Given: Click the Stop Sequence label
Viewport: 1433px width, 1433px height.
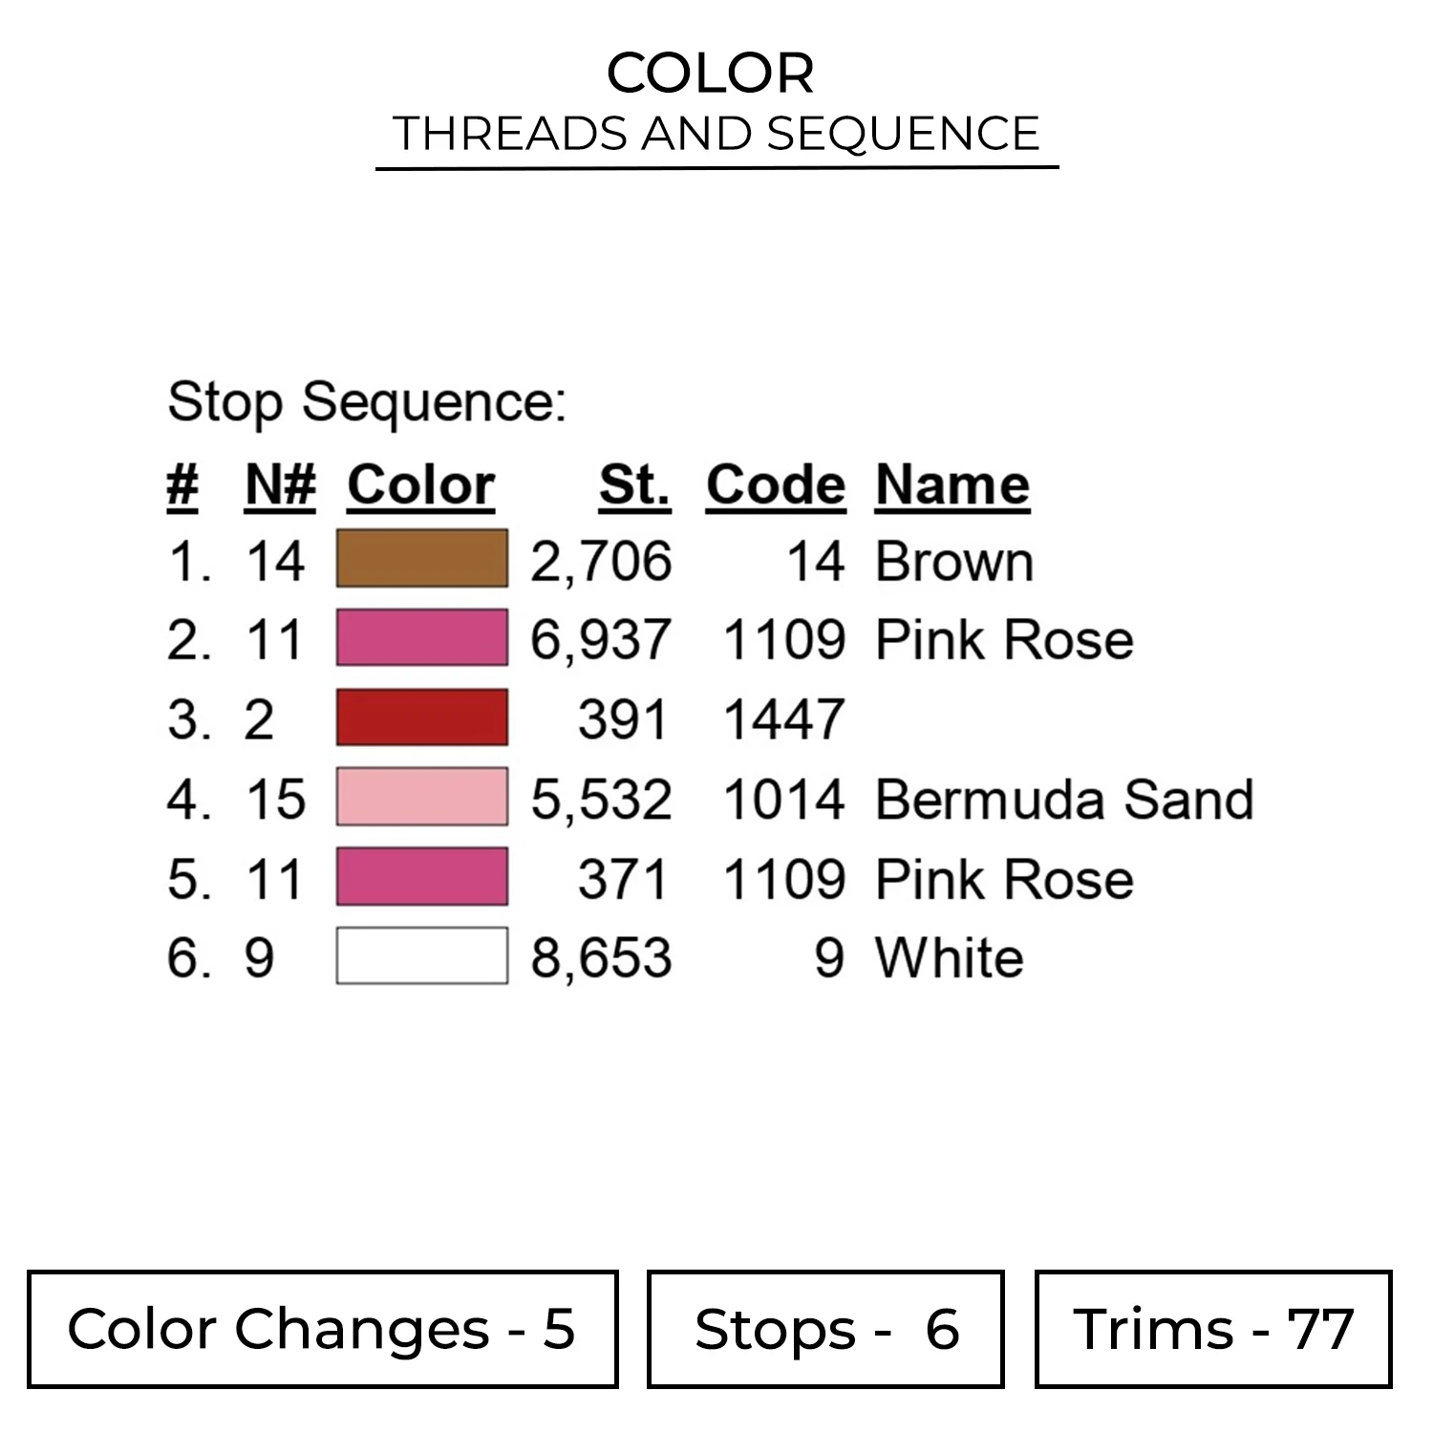Looking at the screenshot, I should pos(367,402).
